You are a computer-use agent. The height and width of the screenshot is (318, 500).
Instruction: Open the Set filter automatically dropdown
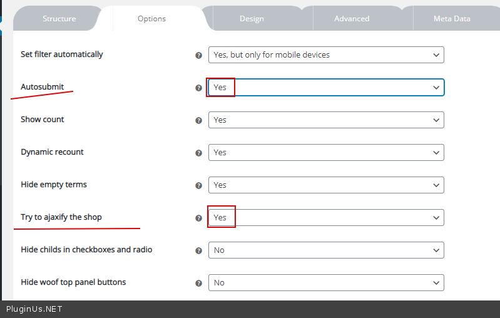[326, 55]
